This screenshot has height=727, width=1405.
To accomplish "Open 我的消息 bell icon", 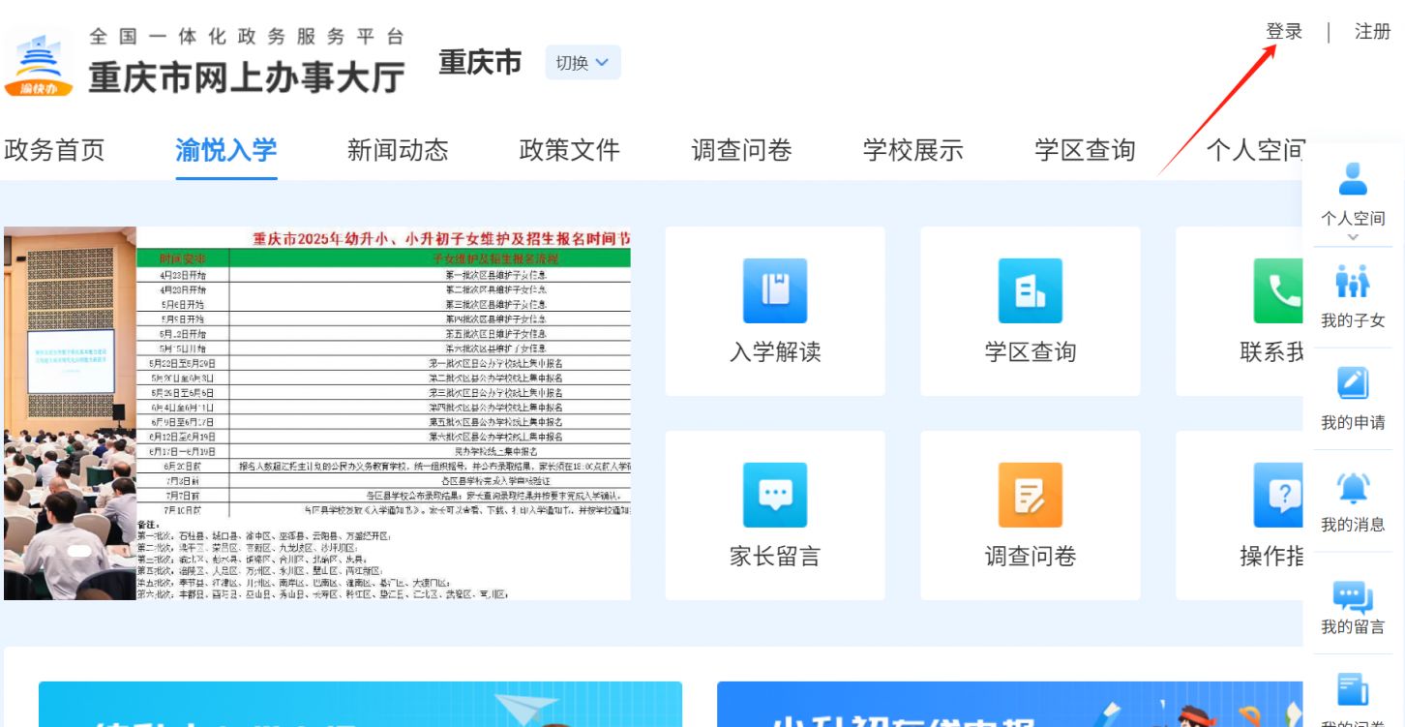I will point(1353,487).
